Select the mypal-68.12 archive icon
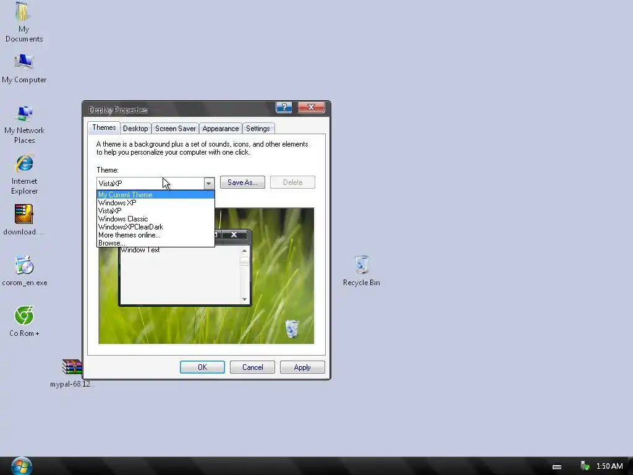 point(72,373)
